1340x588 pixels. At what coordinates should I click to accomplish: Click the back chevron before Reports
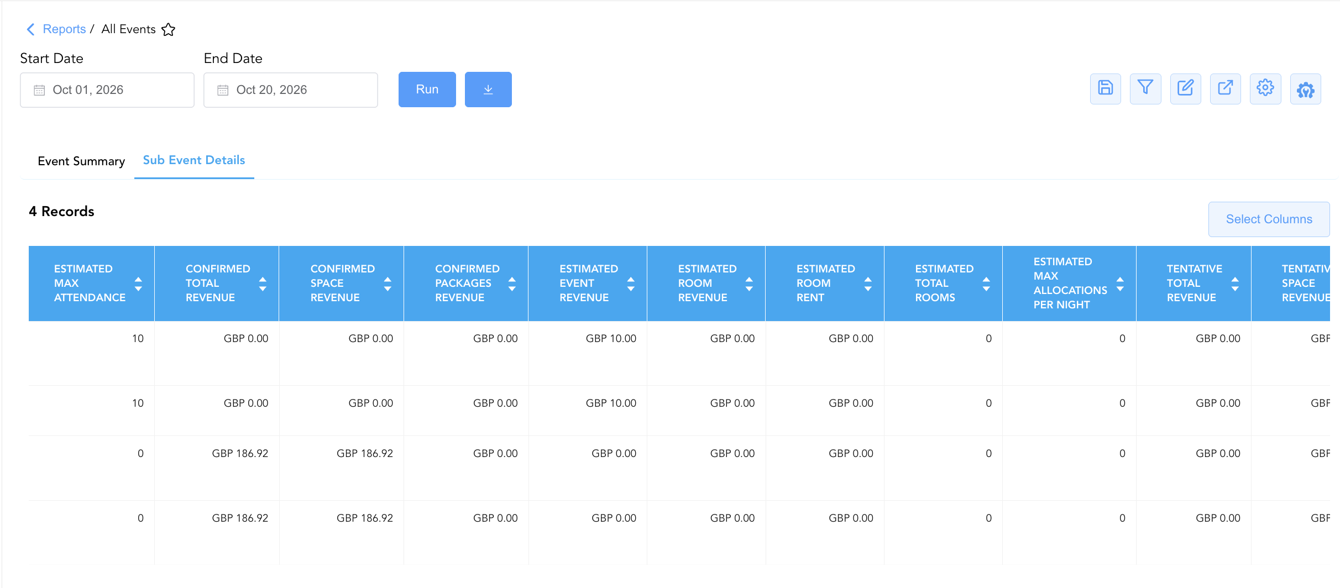coord(31,29)
